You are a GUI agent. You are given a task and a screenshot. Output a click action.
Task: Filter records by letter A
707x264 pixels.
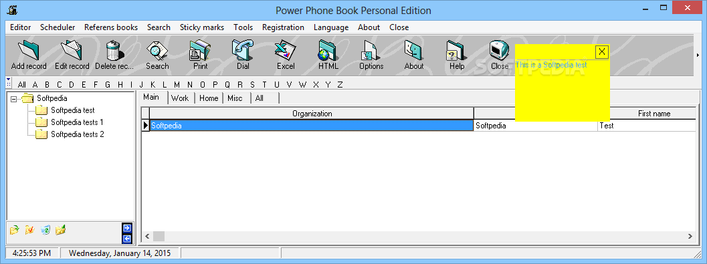click(x=35, y=85)
